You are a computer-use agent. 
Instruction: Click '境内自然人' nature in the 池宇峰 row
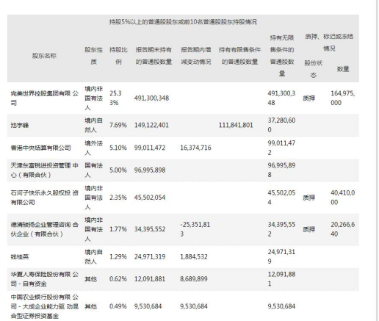(x=93, y=126)
